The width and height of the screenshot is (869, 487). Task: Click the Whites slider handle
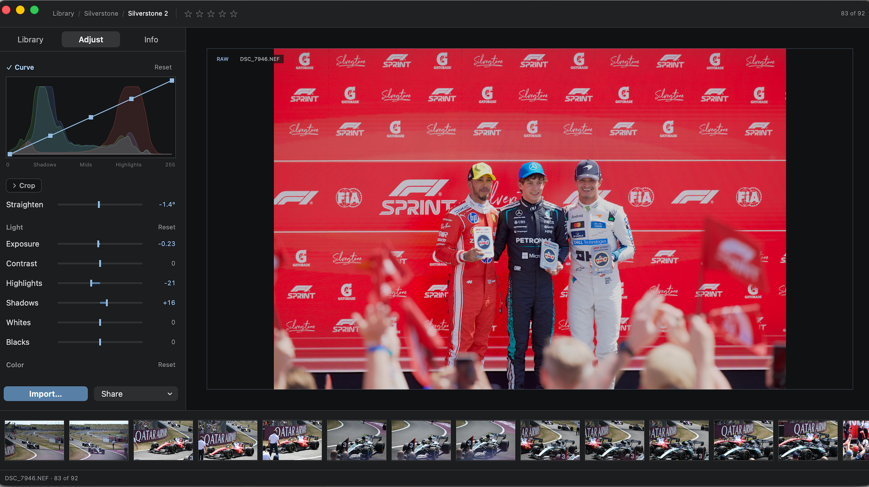pyautogui.click(x=100, y=323)
